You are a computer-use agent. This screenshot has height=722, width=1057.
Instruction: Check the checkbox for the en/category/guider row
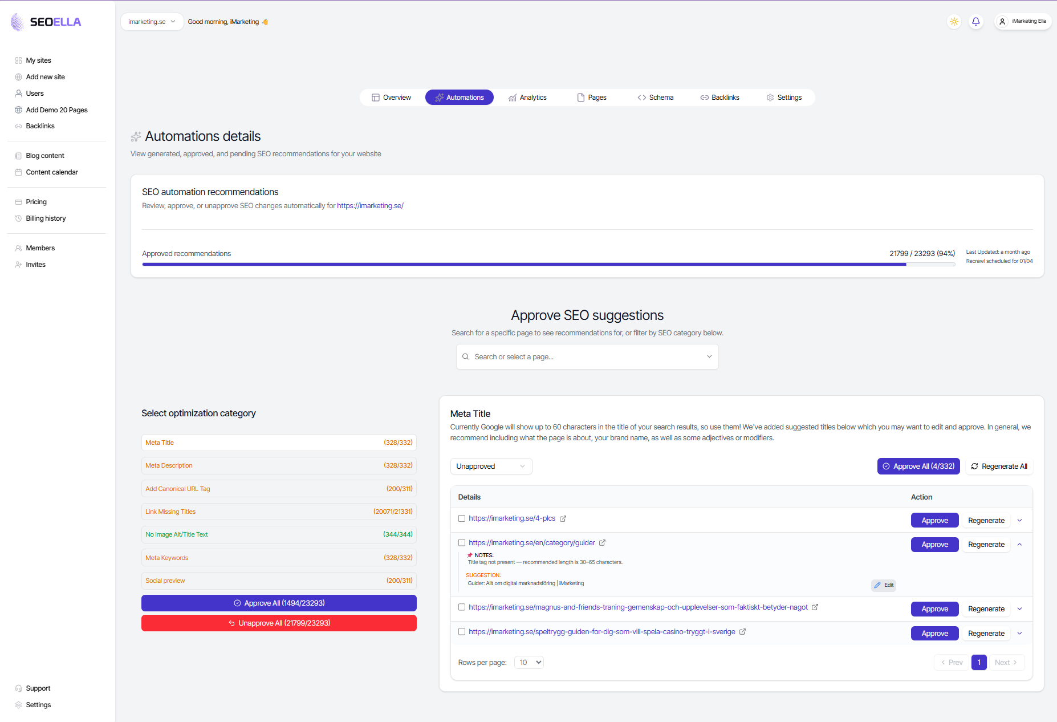coord(462,542)
